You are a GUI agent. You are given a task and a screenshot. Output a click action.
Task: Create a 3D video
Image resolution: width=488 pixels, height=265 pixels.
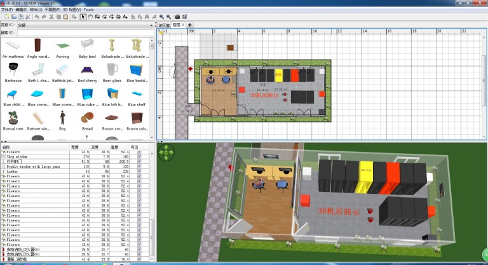click(x=184, y=17)
